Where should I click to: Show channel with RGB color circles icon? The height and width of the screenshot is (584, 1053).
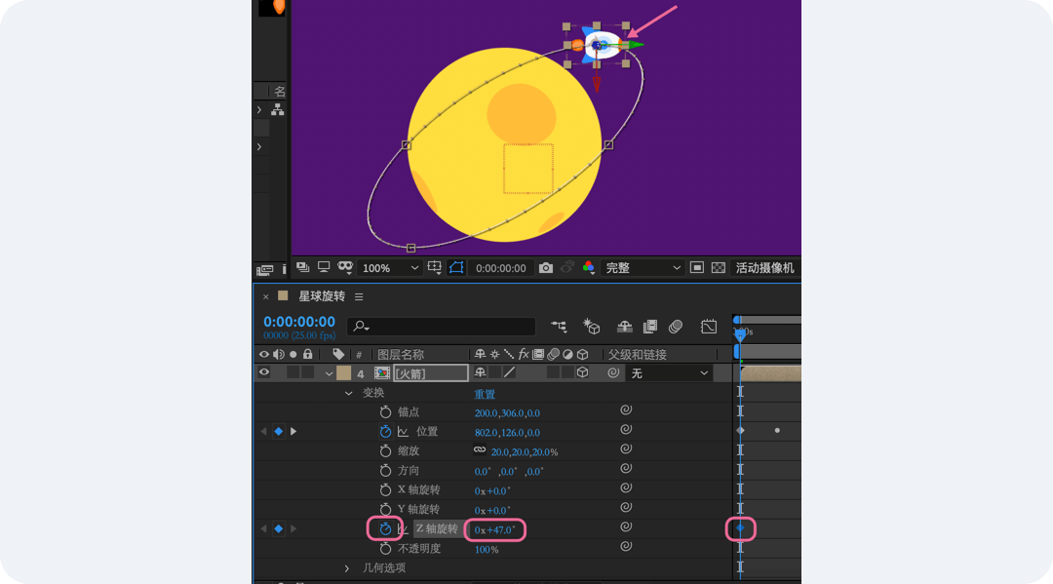[x=589, y=268]
